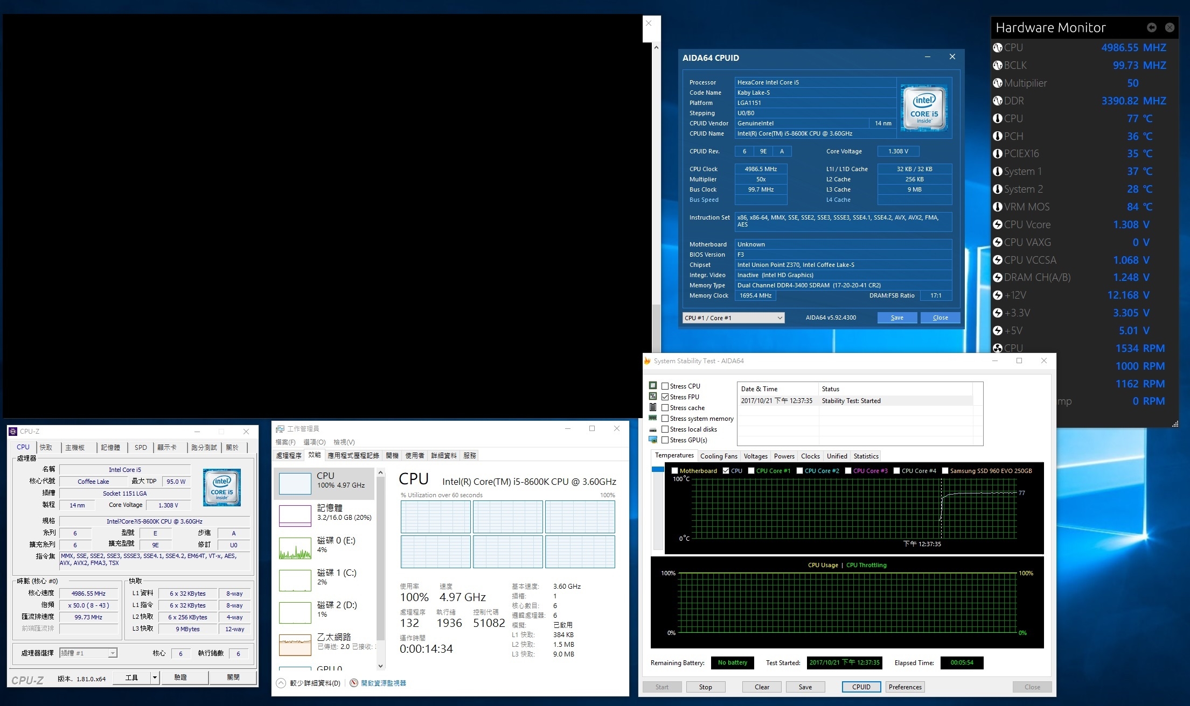
Task: Click the DDR frequency icon in Hardware Monitor
Action: (x=998, y=101)
